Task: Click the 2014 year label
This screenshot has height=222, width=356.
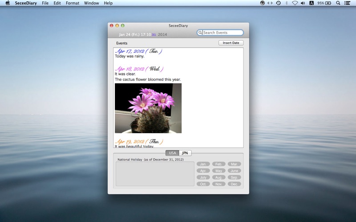Action: (x=162, y=35)
